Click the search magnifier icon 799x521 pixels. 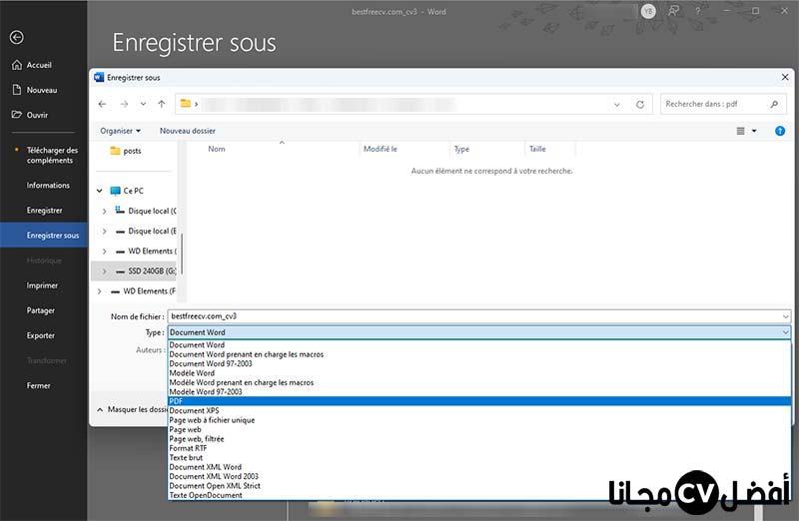(774, 104)
